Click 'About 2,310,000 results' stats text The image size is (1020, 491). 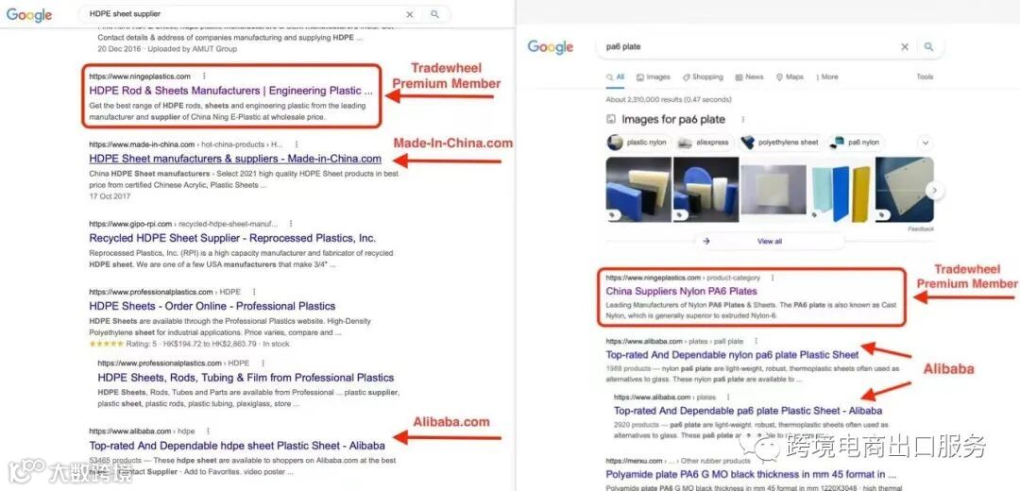tap(669, 99)
